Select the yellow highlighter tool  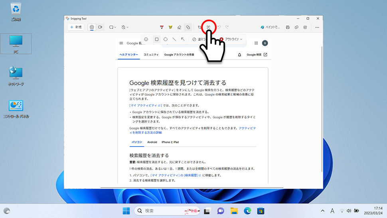(170, 27)
